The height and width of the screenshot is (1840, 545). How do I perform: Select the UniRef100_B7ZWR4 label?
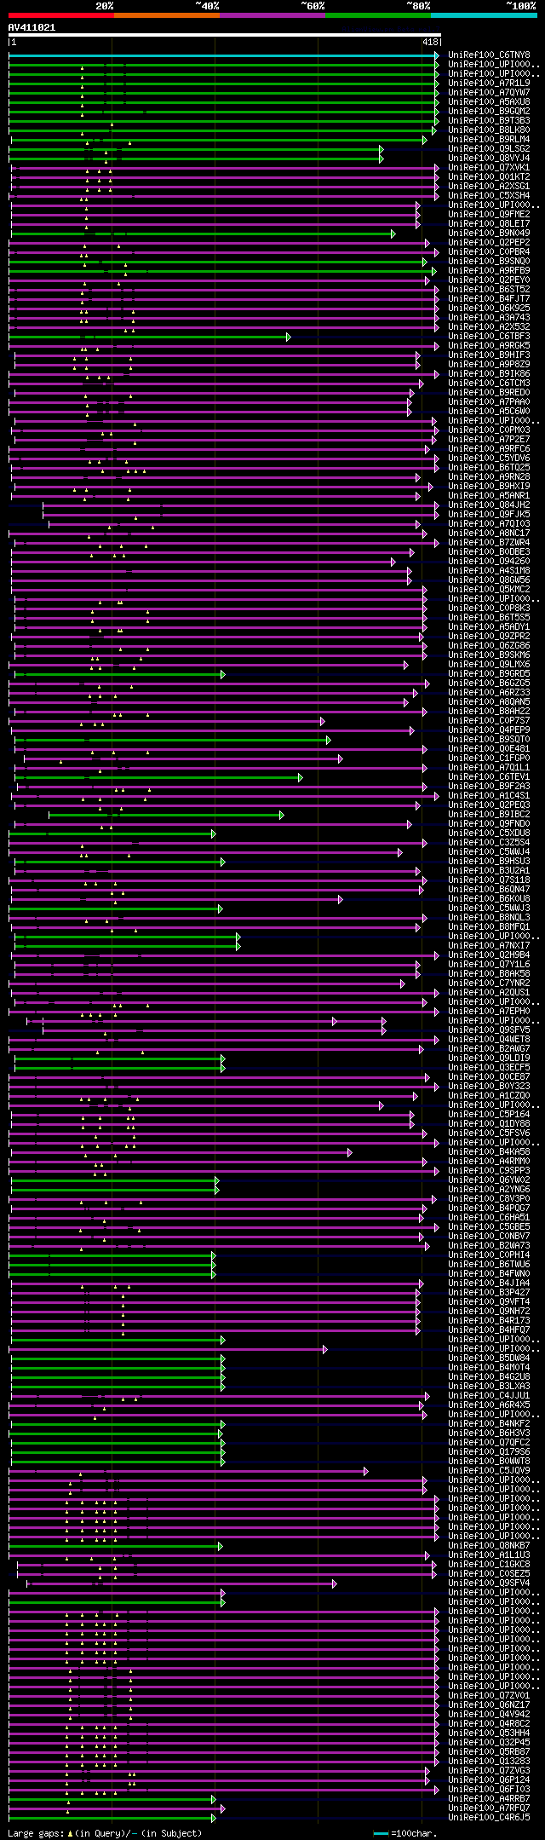pyautogui.click(x=489, y=543)
